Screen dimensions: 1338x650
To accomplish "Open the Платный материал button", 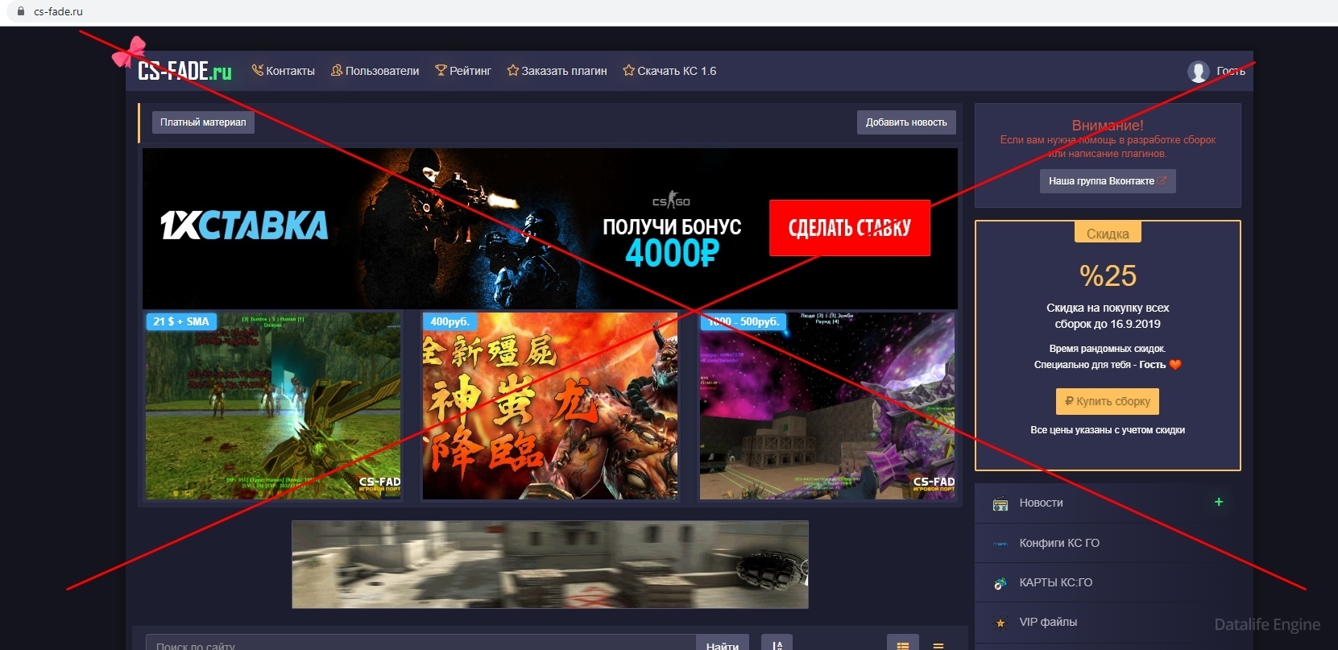I will pyautogui.click(x=203, y=122).
